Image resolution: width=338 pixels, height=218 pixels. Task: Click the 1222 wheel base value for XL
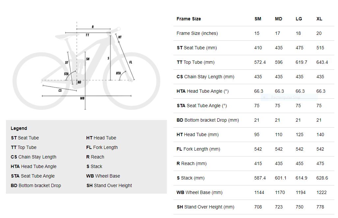322,193
